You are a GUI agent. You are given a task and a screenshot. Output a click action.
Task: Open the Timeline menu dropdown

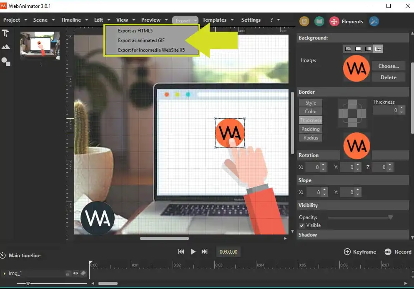click(74, 20)
